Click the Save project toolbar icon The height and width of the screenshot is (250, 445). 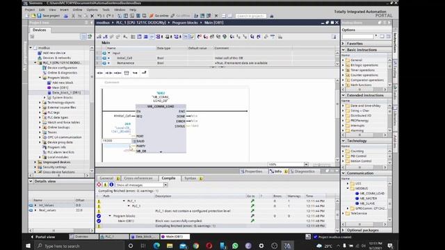[39, 16]
